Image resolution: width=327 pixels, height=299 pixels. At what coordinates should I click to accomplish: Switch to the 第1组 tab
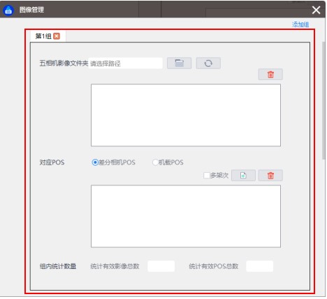tap(43, 36)
